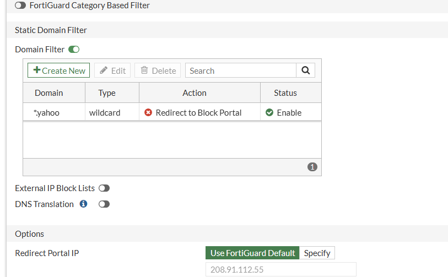Sort by the Type column header

point(107,93)
